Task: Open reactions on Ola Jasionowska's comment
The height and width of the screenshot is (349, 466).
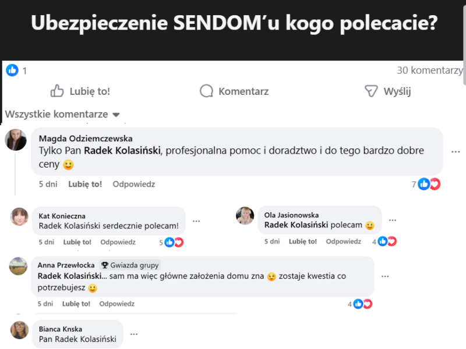Action: coord(389,241)
